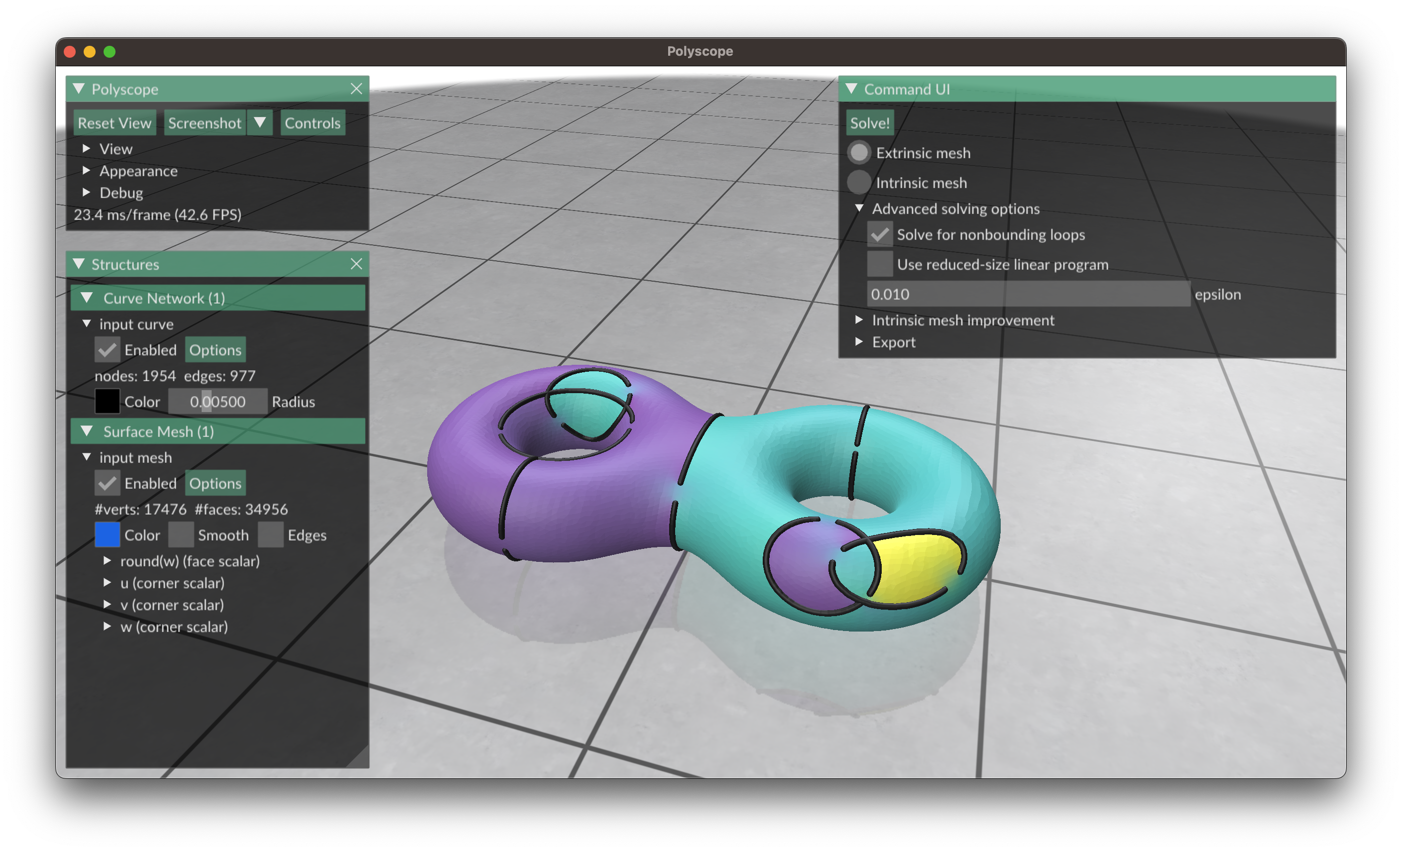Open Screenshot options dropdown arrow
Viewport: 1402px width, 852px height.
(260, 123)
